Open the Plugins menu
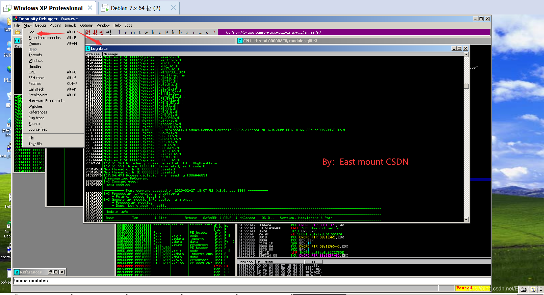 55,25
